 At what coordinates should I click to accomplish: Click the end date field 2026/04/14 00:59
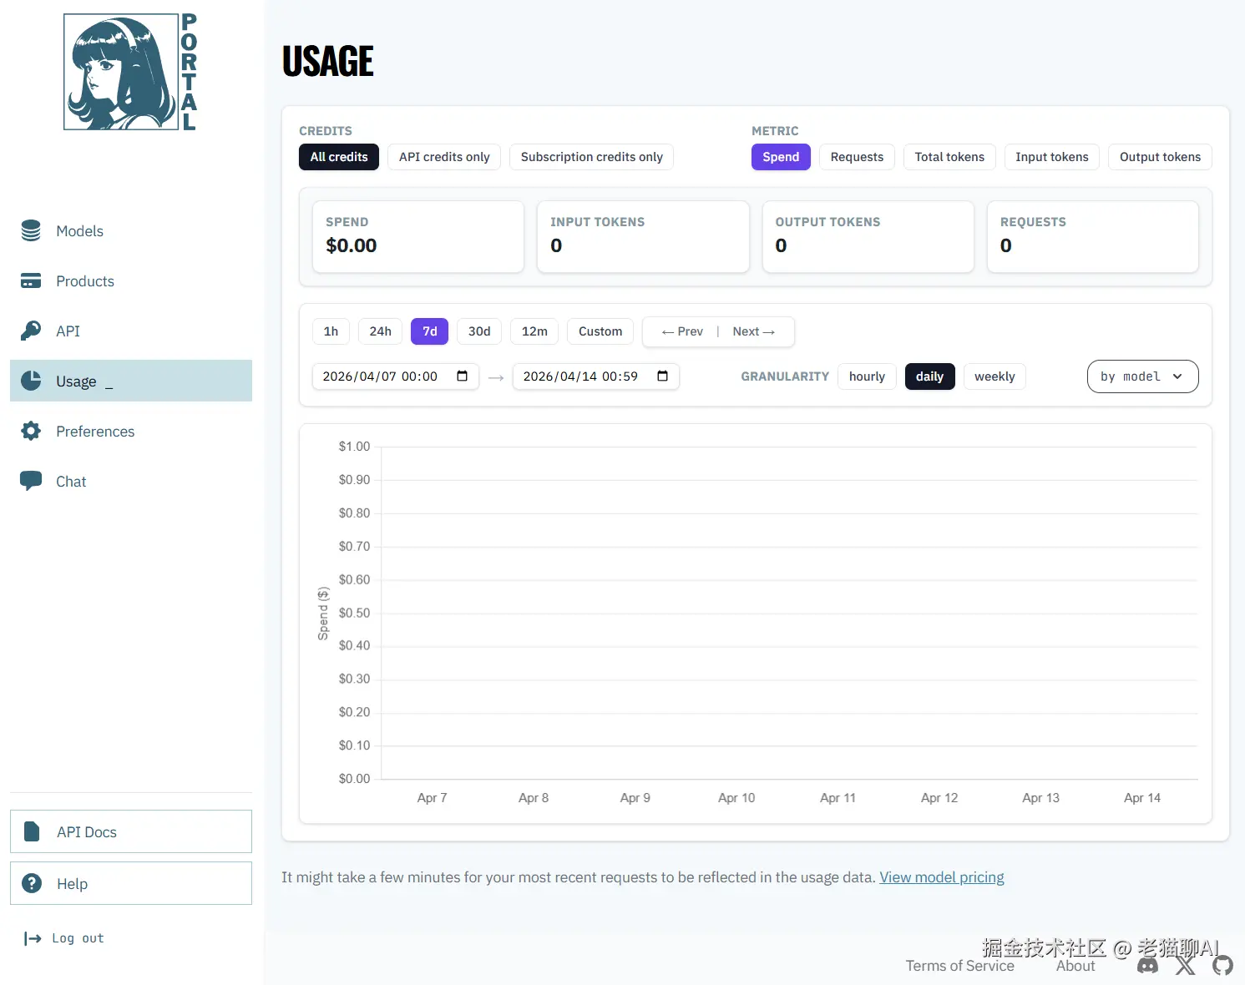[x=596, y=376]
